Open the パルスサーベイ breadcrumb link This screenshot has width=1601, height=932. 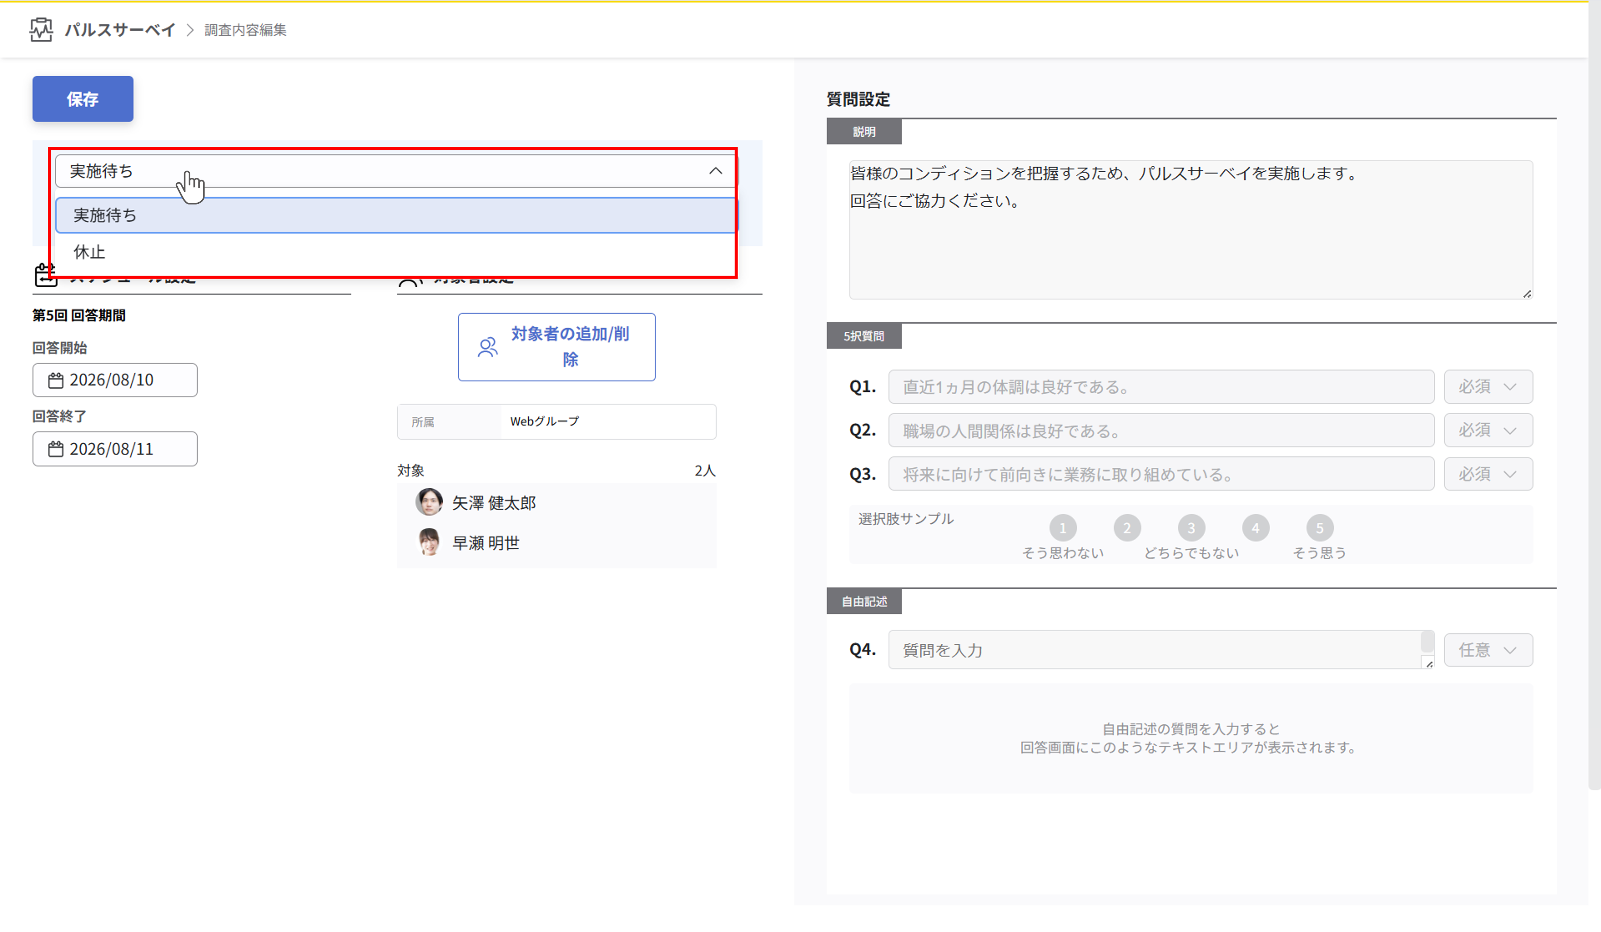[119, 30]
